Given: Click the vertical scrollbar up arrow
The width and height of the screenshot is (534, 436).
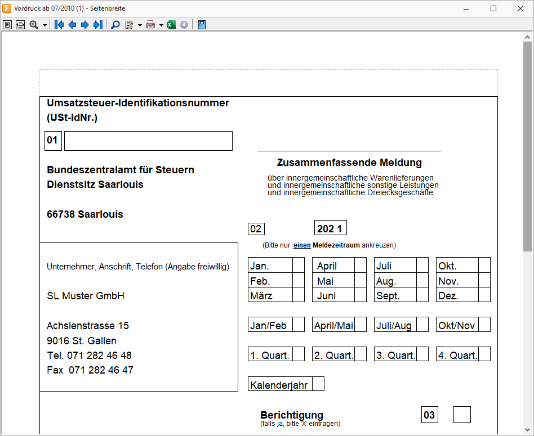Looking at the screenshot, I should pyautogui.click(x=528, y=37).
